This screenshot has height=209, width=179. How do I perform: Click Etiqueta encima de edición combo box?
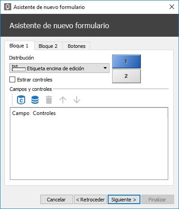coord(59,68)
